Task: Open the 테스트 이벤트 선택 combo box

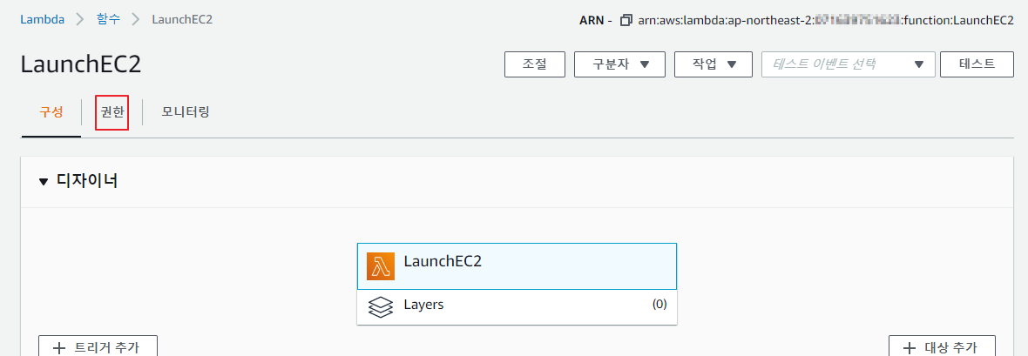Action: click(849, 64)
